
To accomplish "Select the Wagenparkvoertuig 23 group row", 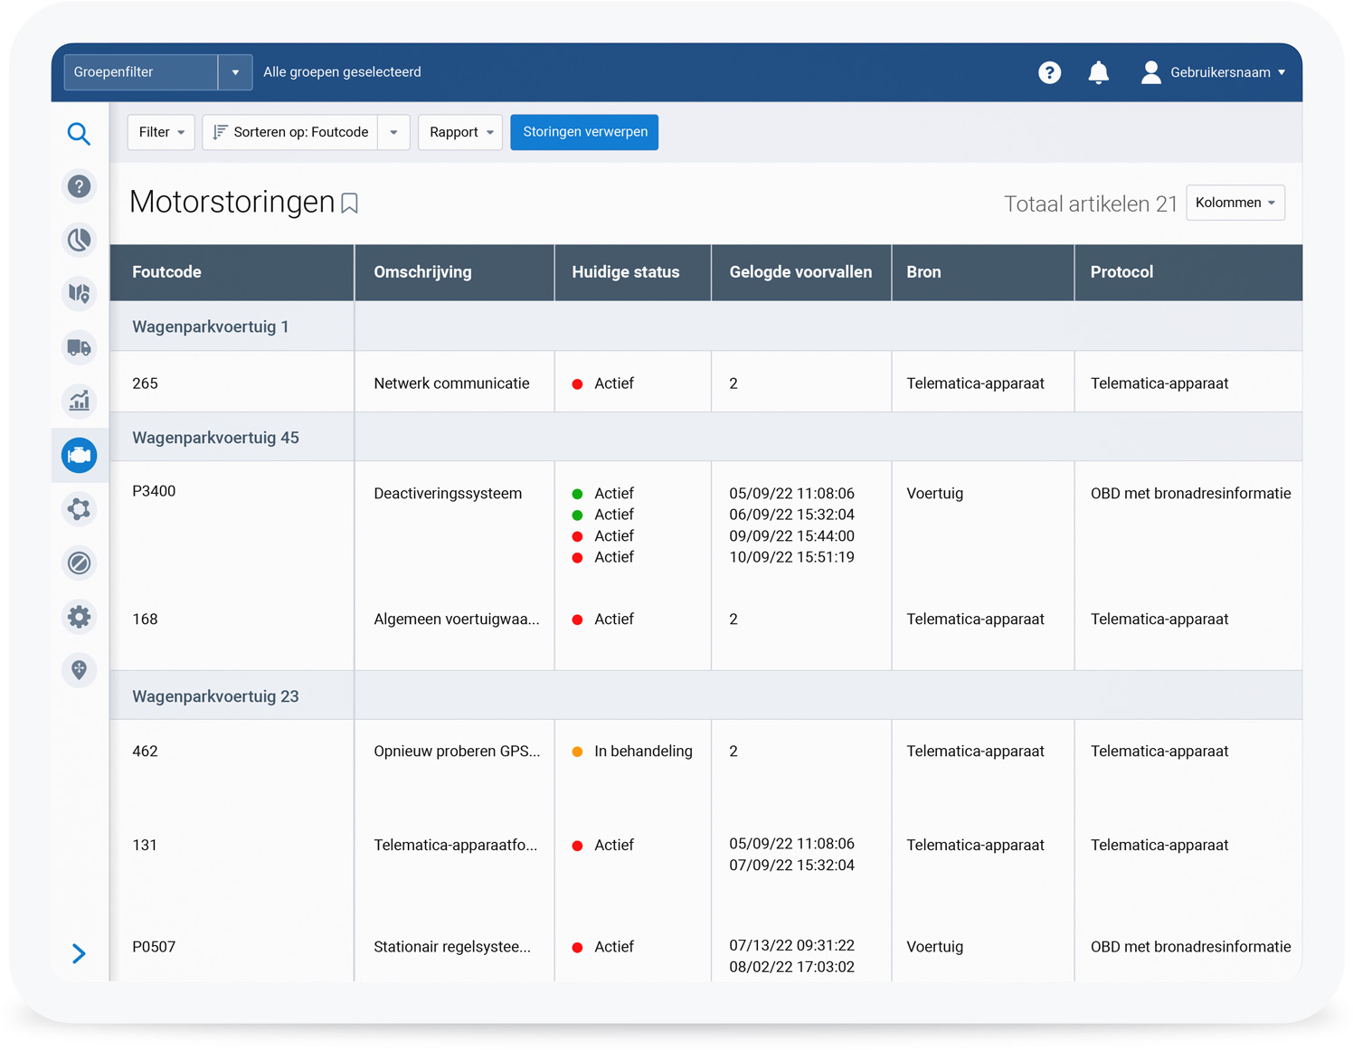I will (705, 696).
